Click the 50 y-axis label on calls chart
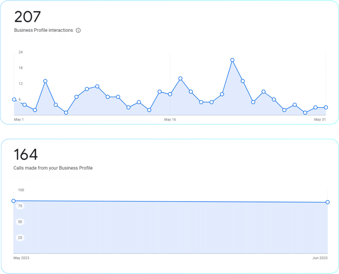The width and height of the screenshot is (339, 274). point(20,222)
